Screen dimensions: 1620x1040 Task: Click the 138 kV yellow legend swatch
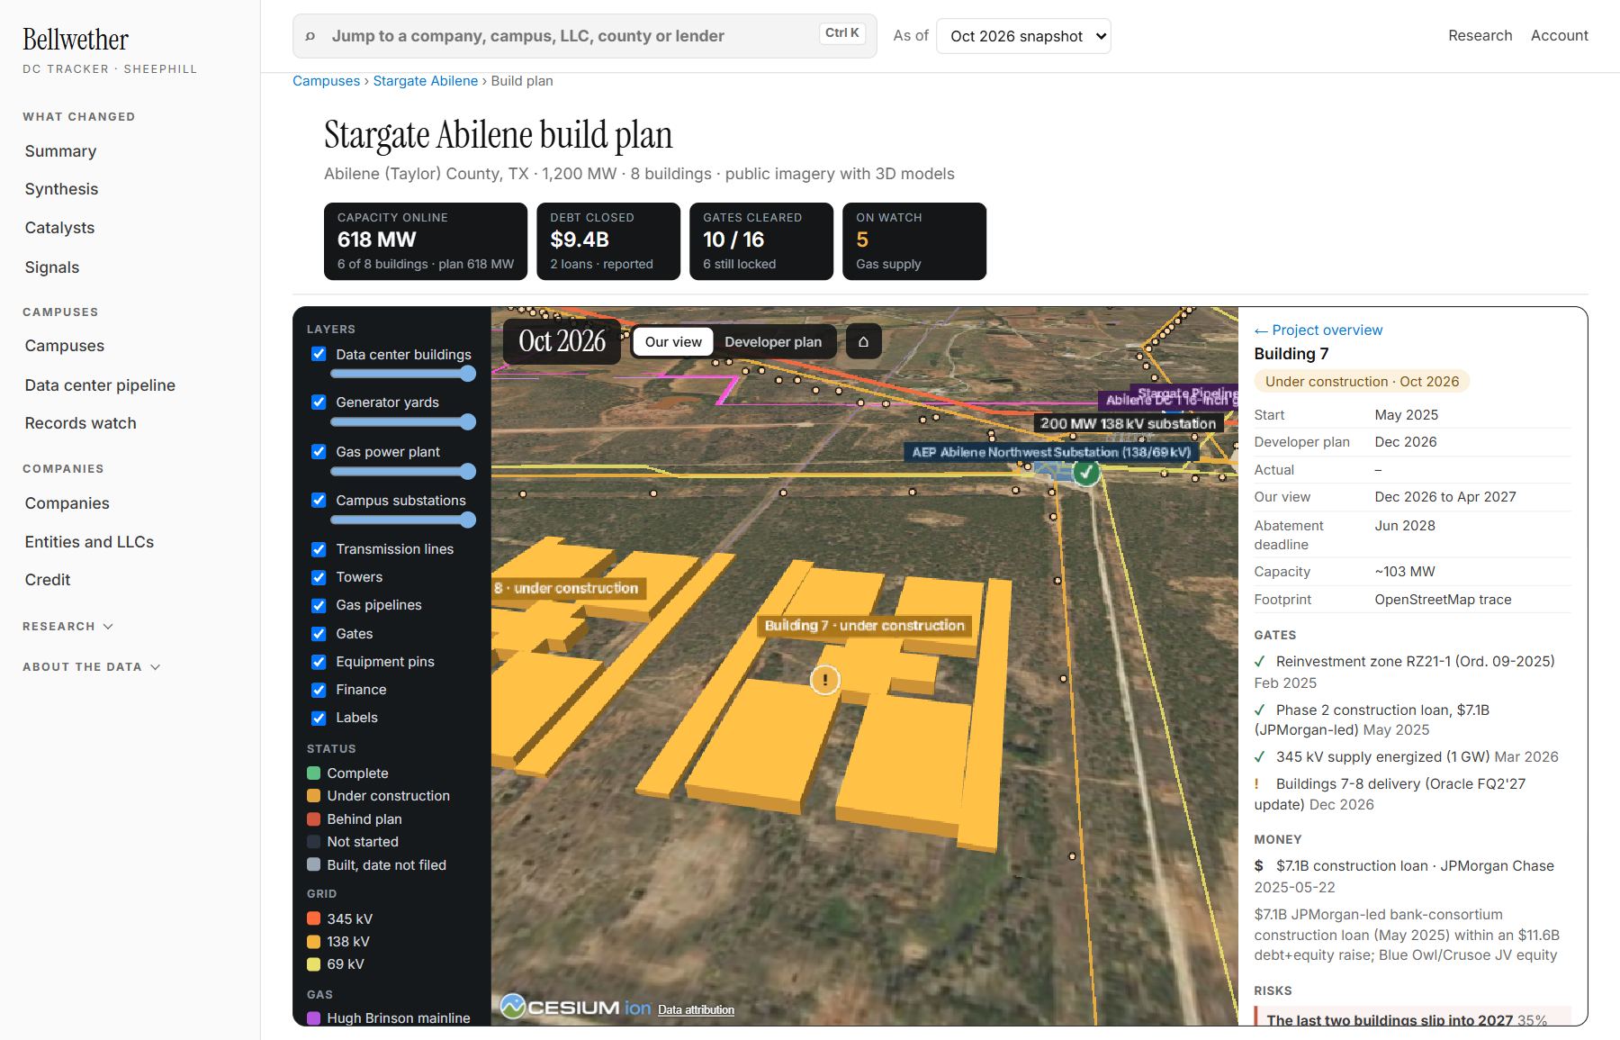tap(313, 942)
